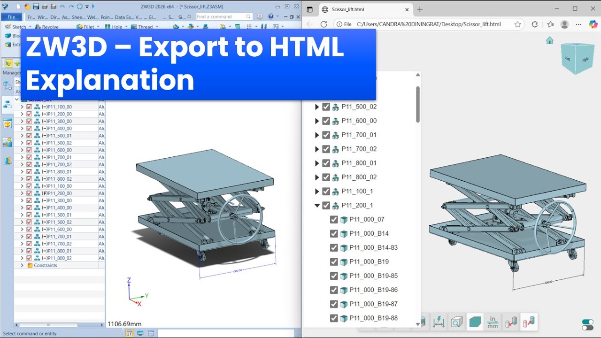Switch to the Data Ex... ribbon tab

[x=123, y=17]
